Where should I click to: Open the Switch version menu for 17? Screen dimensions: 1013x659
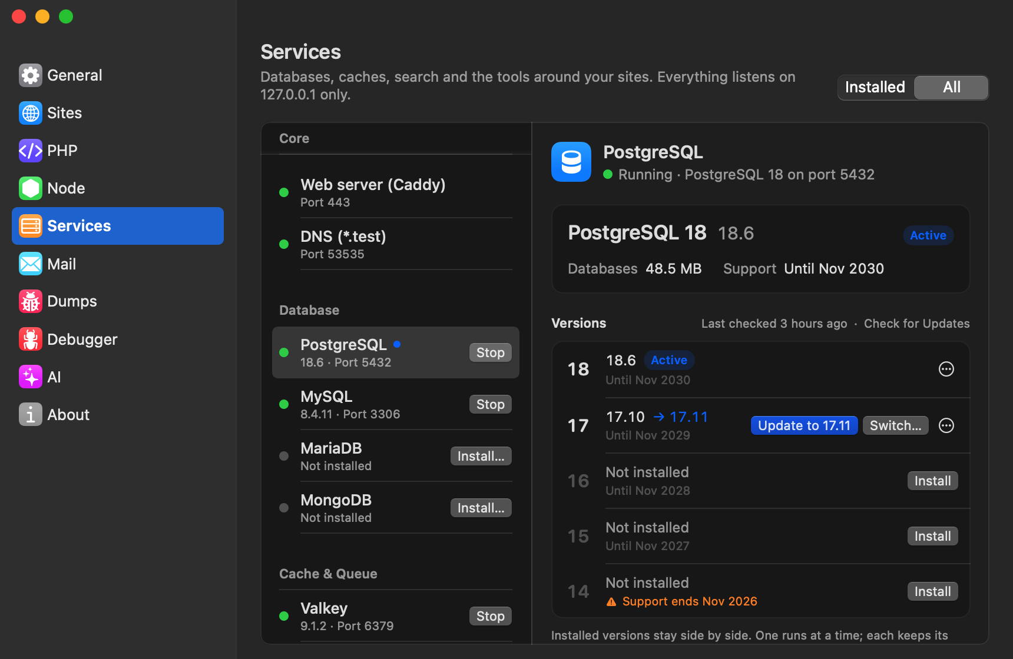pos(896,425)
